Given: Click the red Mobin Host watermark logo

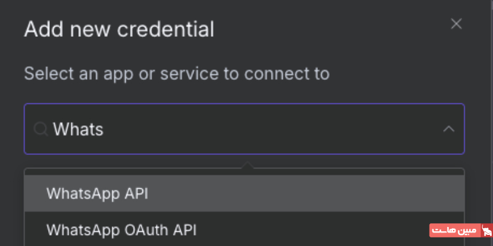Looking at the screenshot, I should [x=460, y=231].
